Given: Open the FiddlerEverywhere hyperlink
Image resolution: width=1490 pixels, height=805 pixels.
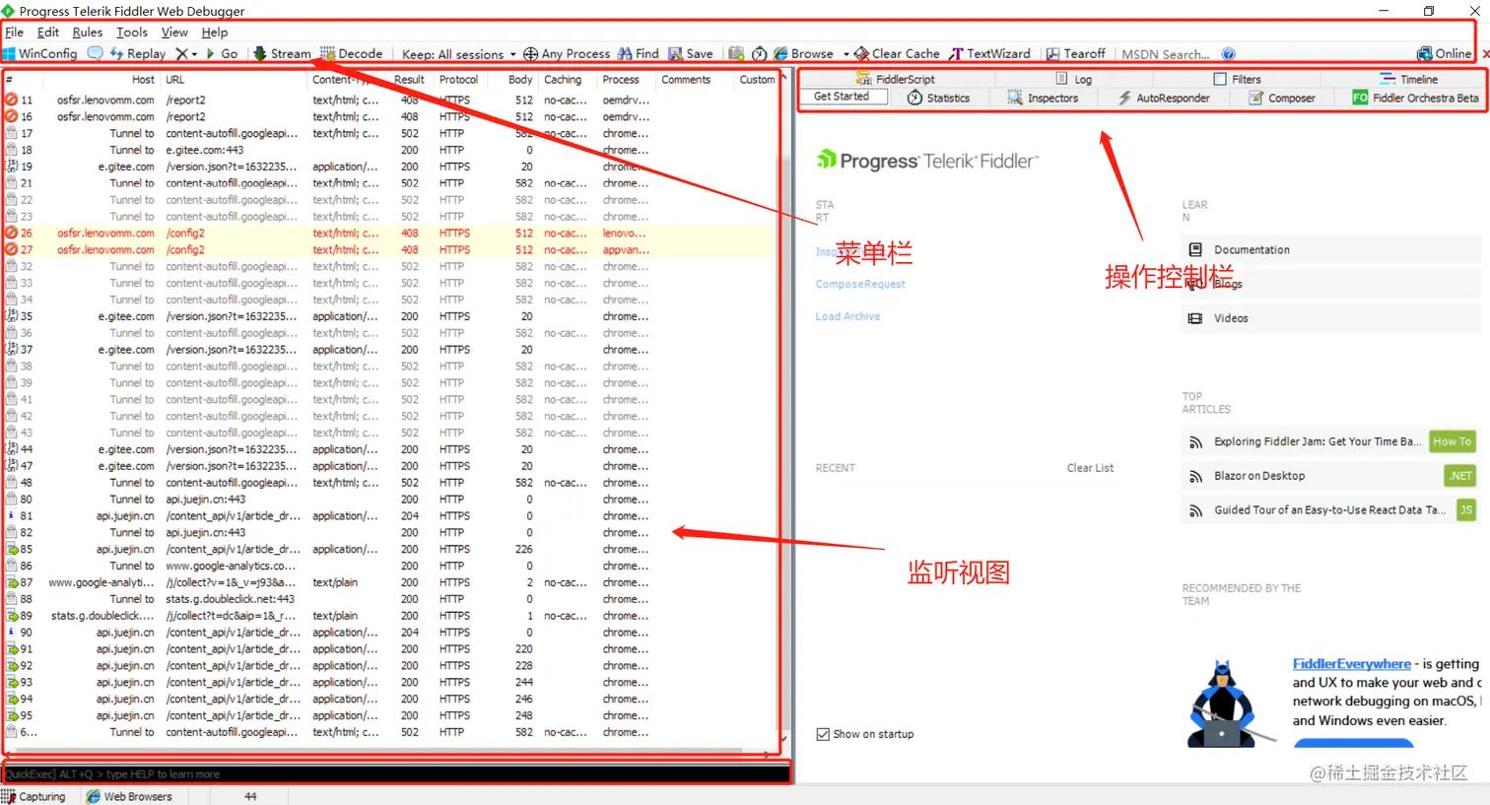Looking at the screenshot, I should click(1352, 664).
